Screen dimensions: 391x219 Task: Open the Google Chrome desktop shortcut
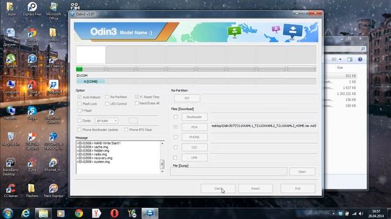click(x=32, y=37)
